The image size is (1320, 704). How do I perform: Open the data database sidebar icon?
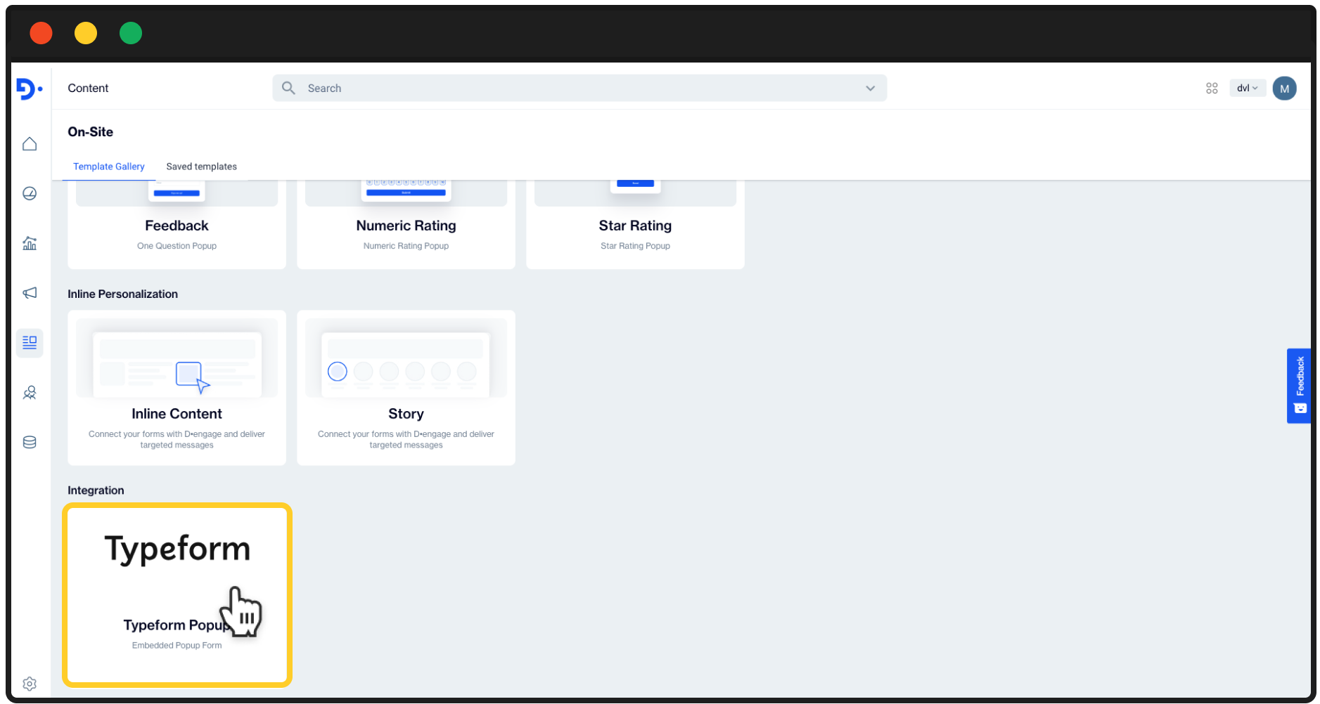click(30, 442)
